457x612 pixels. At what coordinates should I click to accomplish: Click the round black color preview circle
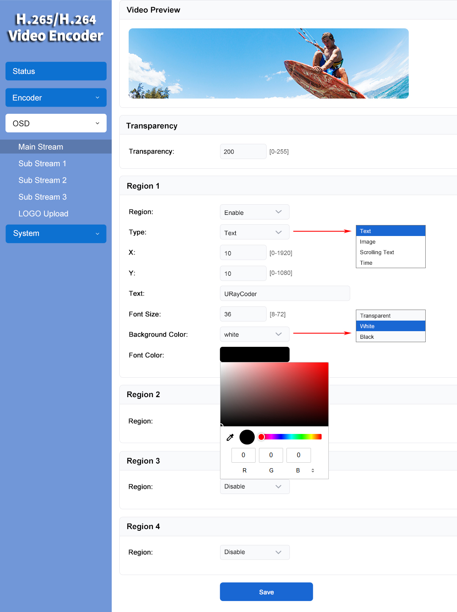[x=247, y=437]
